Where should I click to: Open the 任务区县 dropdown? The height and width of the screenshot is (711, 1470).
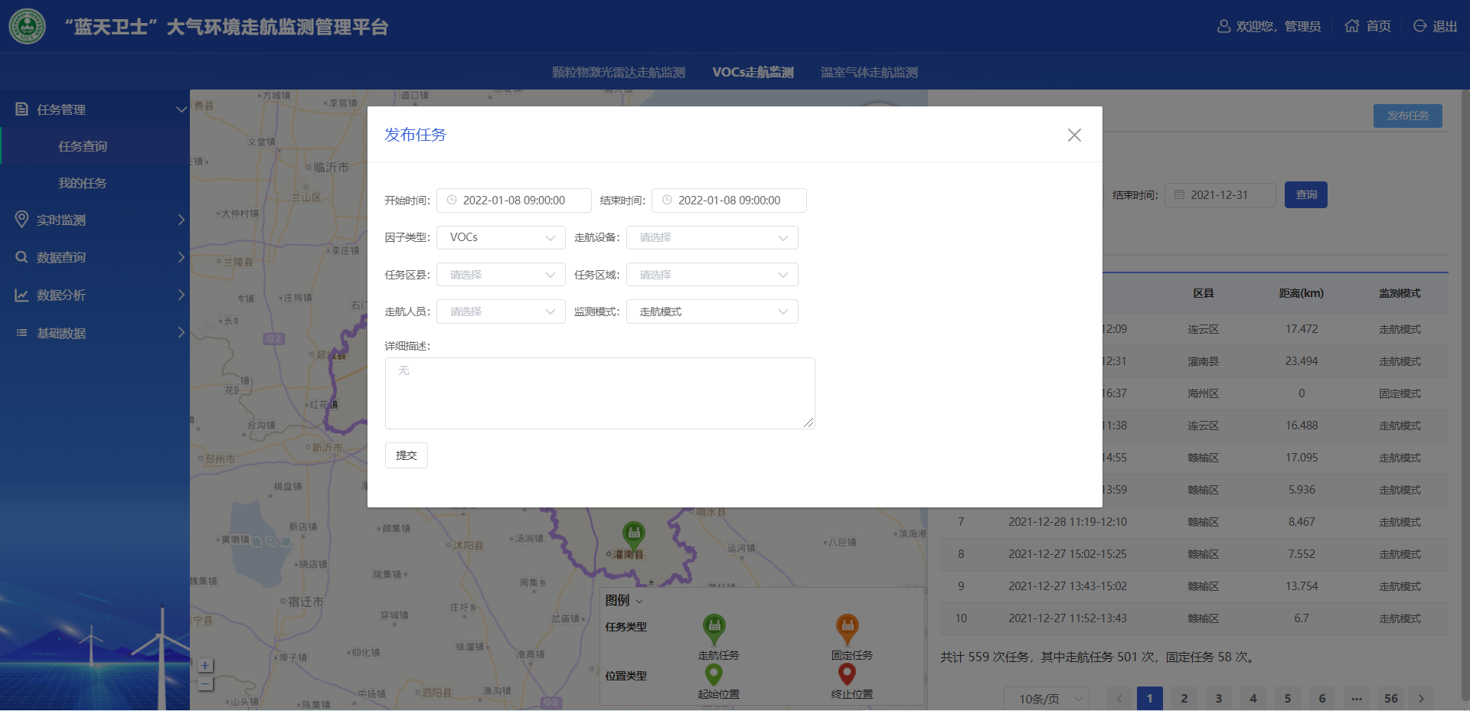tap(501, 275)
